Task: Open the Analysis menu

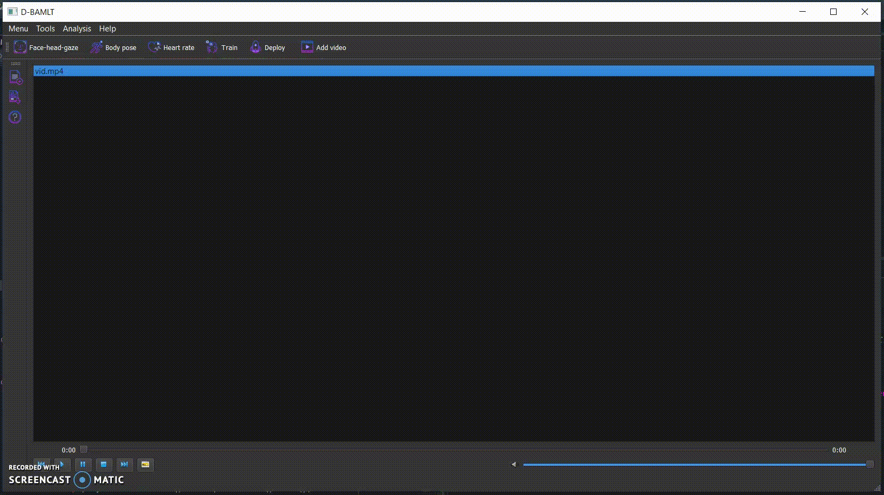Action: click(x=77, y=29)
